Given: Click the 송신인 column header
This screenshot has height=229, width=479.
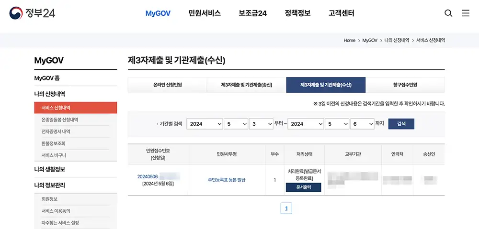Looking at the screenshot, I should (429, 154).
